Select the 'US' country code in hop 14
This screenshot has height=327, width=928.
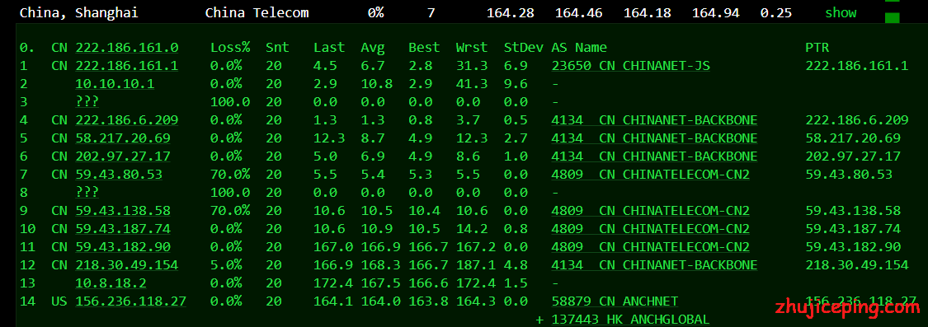point(59,301)
